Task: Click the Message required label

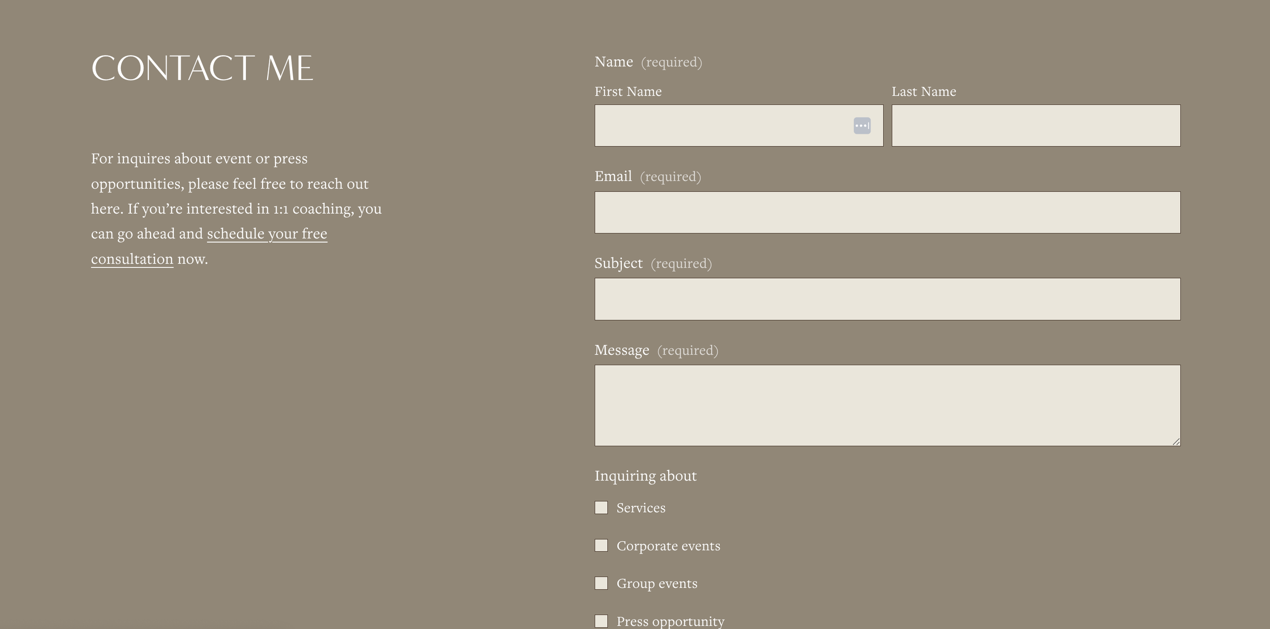Action: pyautogui.click(x=657, y=349)
